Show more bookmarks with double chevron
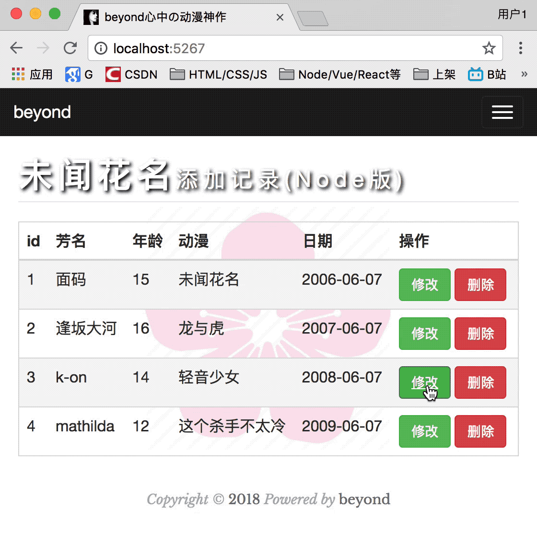Image resolution: width=537 pixels, height=556 pixels. [524, 74]
